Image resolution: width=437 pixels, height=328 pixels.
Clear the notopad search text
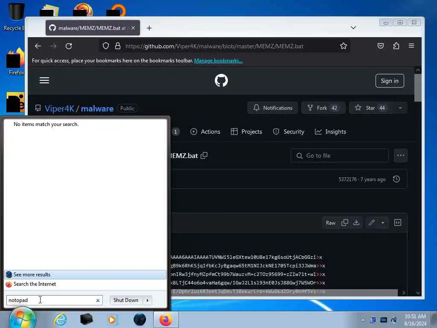98,300
